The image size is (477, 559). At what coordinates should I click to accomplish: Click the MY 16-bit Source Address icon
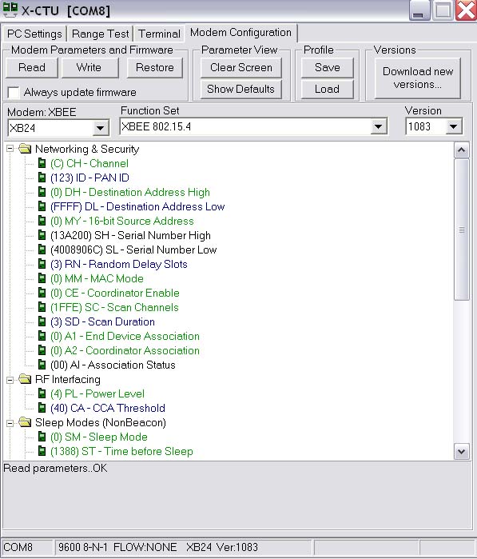point(42,221)
